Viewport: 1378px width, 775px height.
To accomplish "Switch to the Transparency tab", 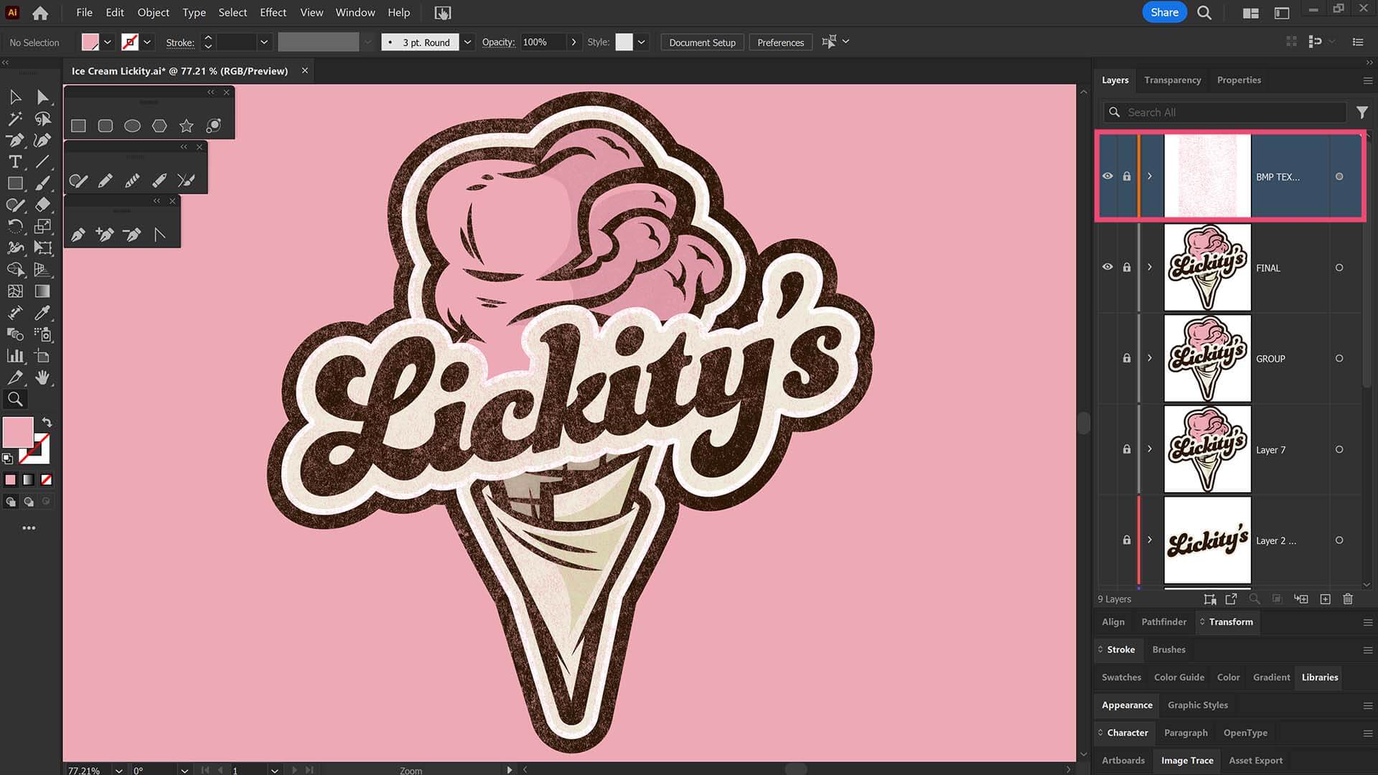I will [1172, 80].
